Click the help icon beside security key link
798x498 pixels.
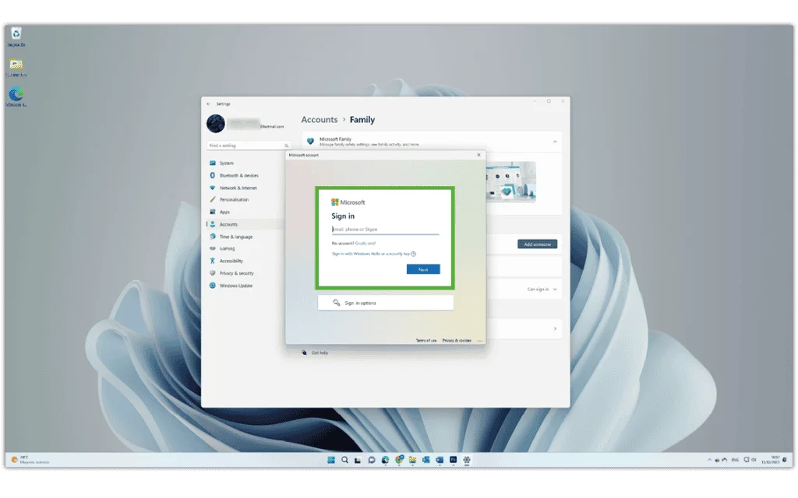[x=413, y=254]
